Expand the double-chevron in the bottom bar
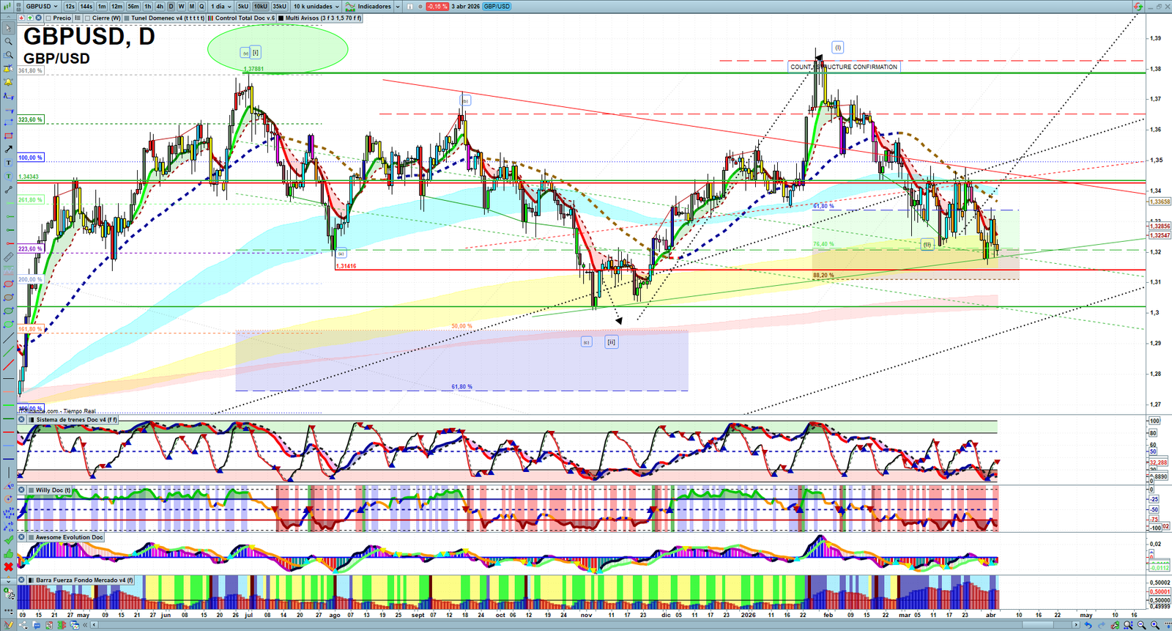The image size is (1172, 631). click(86, 625)
